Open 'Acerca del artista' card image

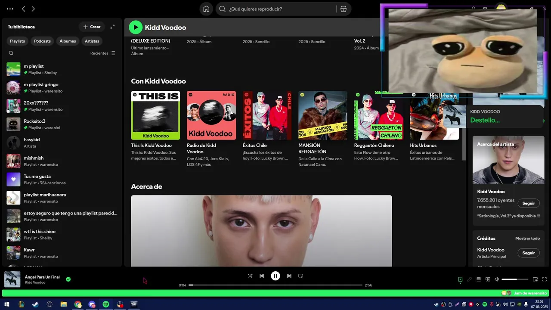click(508, 160)
